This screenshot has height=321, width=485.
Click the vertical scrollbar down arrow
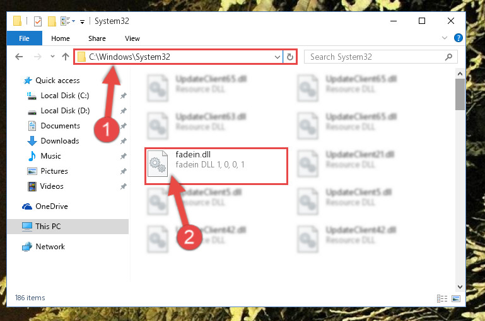click(x=460, y=287)
